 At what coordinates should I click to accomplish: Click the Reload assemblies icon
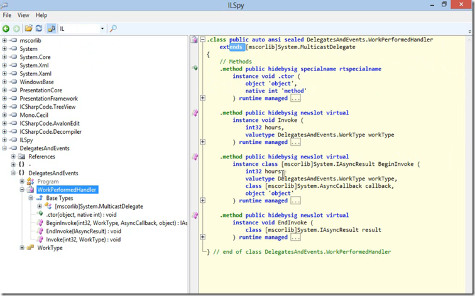tap(39, 28)
